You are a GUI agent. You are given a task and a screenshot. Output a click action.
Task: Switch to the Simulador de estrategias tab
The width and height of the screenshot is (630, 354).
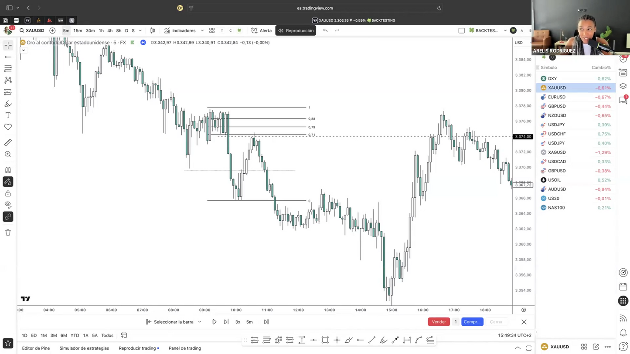pos(84,348)
